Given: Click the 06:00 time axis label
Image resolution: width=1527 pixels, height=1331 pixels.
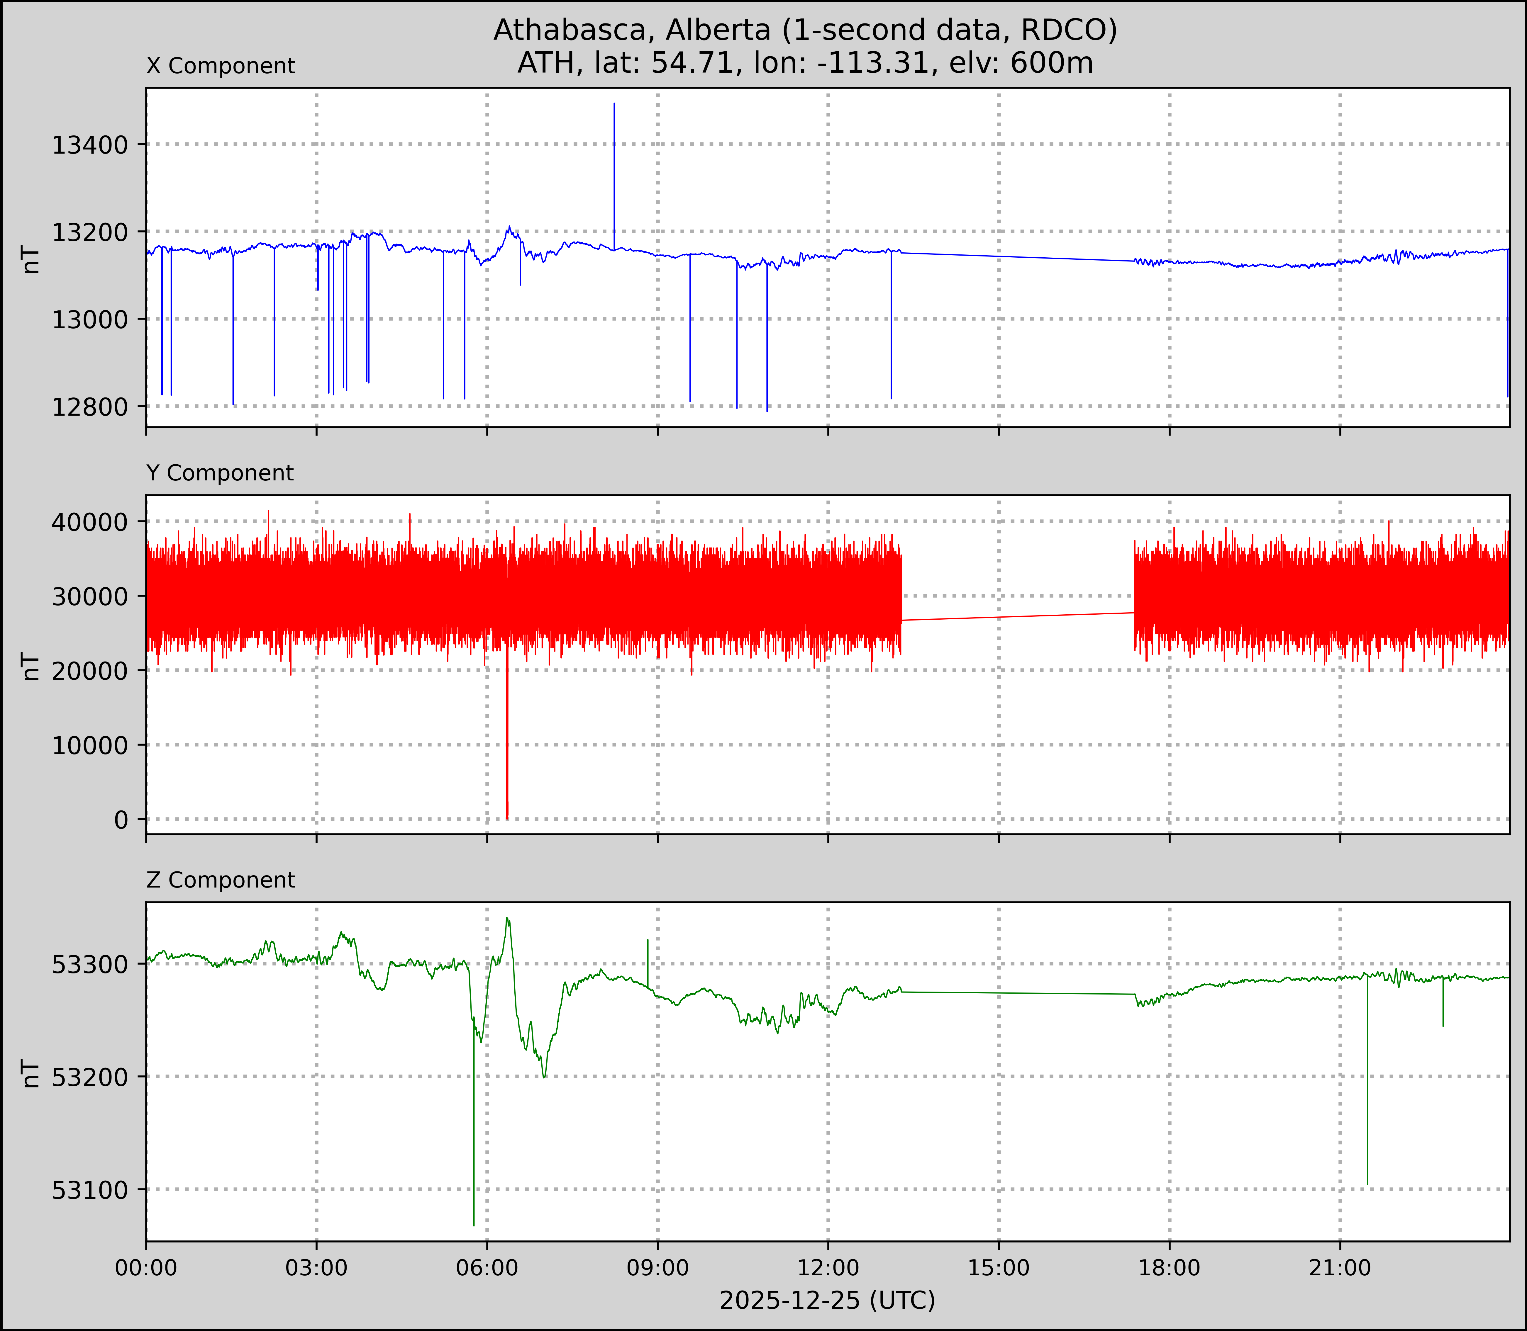Looking at the screenshot, I should (x=487, y=1268).
